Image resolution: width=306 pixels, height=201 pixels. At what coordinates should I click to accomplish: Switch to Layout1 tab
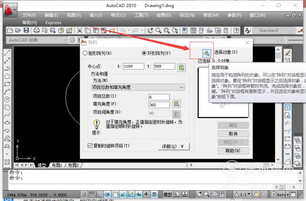57,165
